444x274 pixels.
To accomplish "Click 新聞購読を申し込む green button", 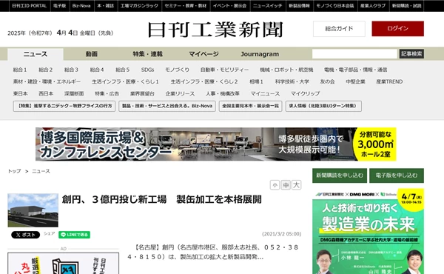I will (340, 176).
